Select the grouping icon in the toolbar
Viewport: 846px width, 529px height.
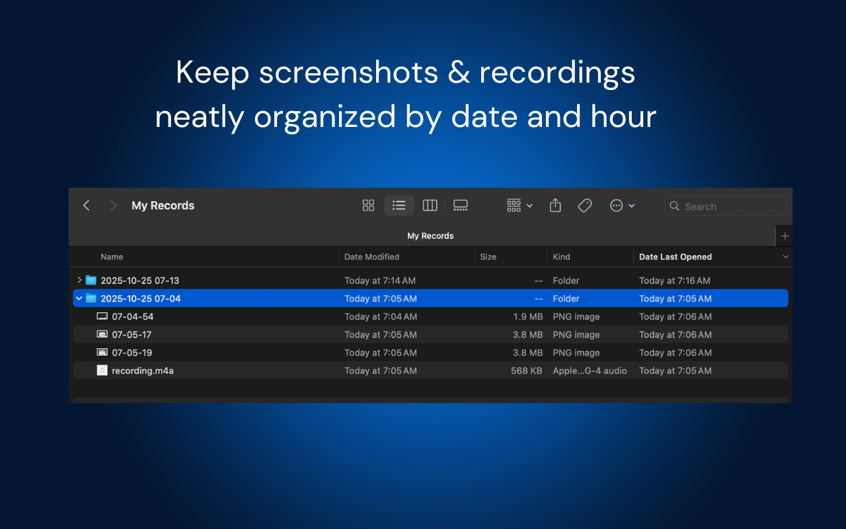point(514,206)
